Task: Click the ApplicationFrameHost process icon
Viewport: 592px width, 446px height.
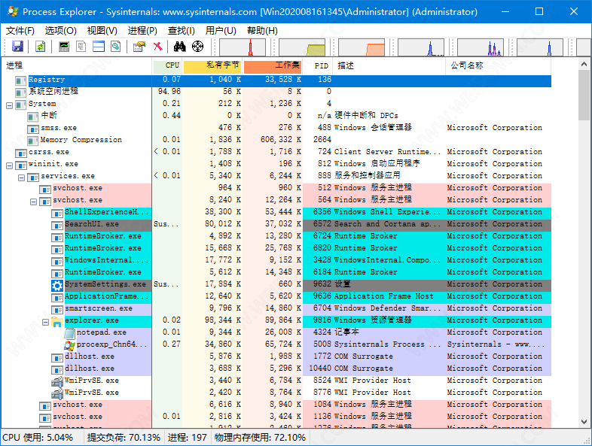Action: 57,298
